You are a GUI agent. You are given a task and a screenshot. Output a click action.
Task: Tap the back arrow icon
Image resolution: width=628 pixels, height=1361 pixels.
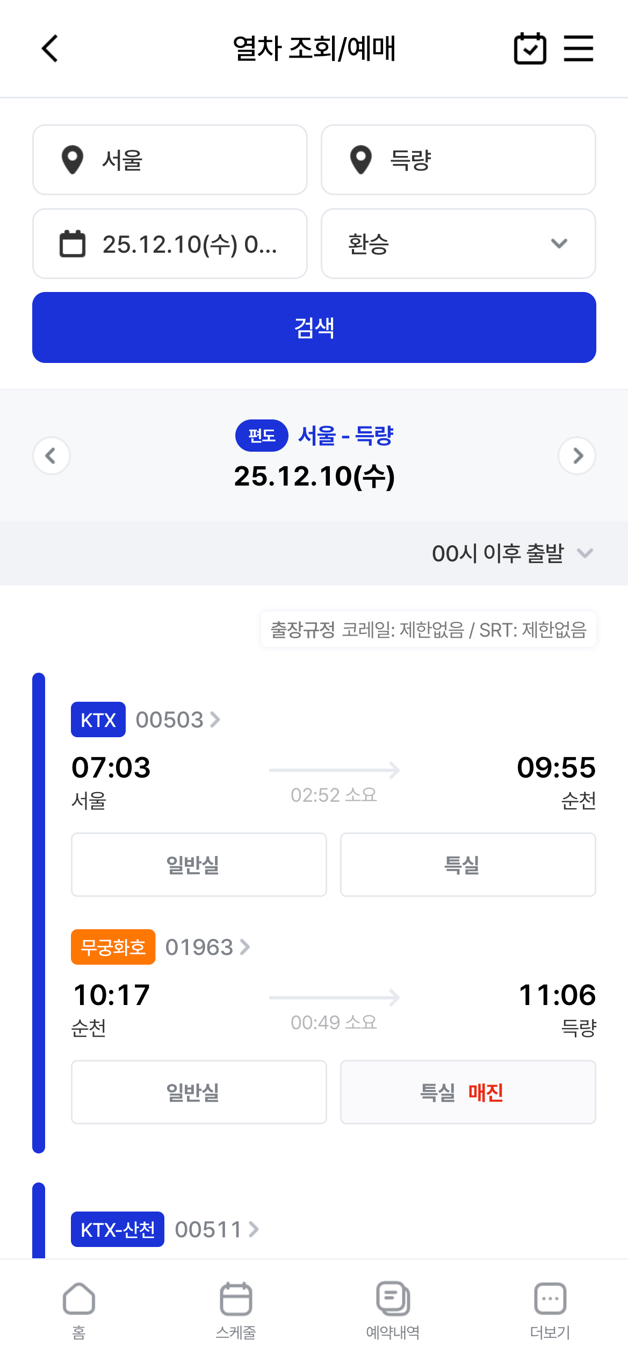50,49
